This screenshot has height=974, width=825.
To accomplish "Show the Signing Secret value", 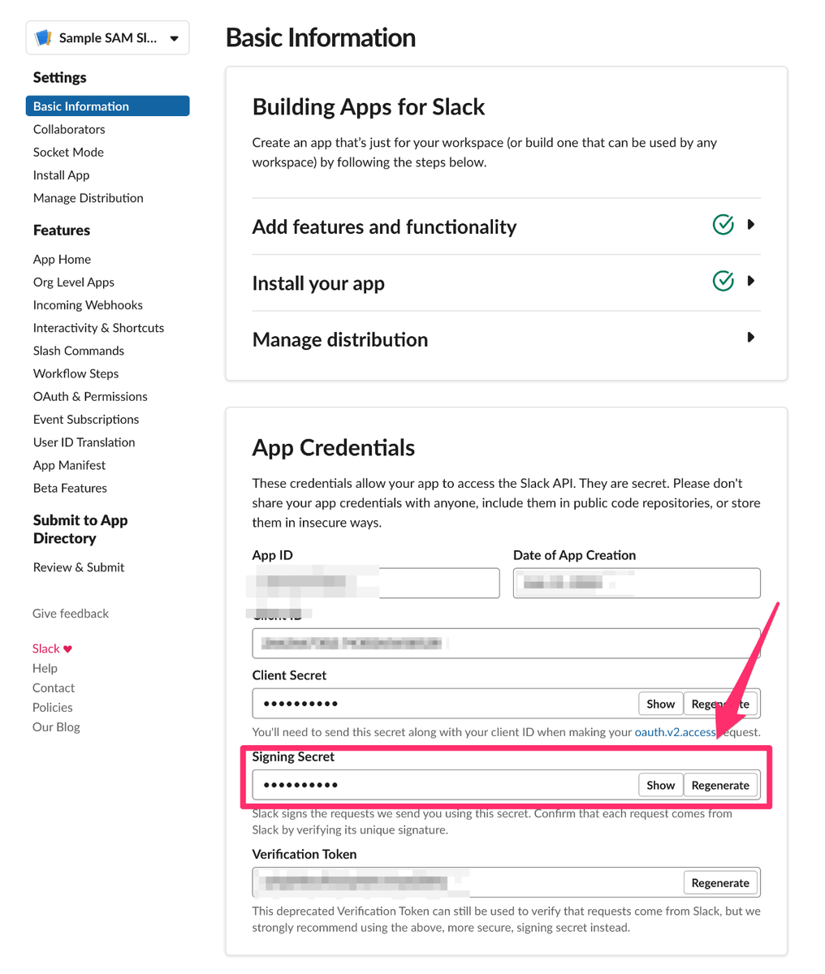I will coord(660,784).
